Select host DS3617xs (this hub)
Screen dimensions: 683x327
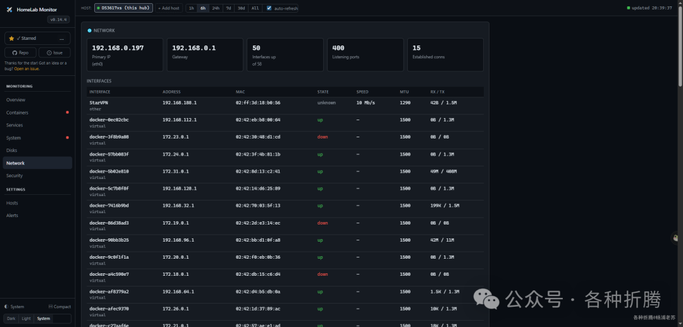click(124, 8)
